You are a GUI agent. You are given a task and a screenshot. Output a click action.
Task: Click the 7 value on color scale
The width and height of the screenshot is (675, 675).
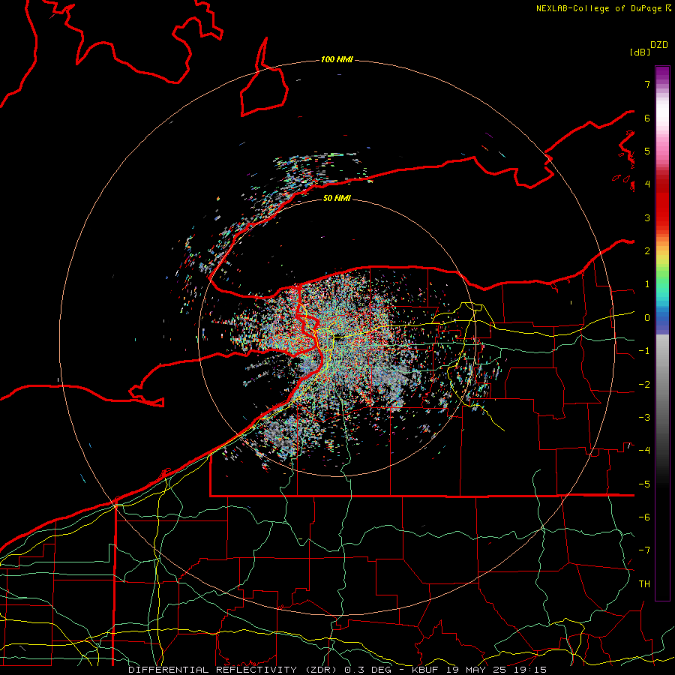pos(647,84)
